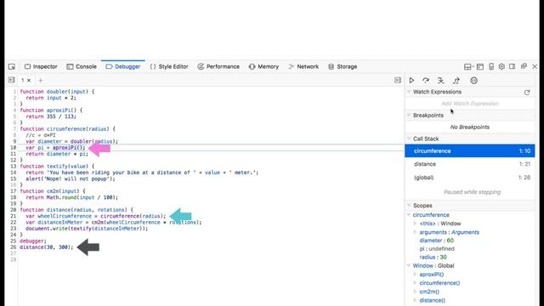Click 'No Breakpoints' text
Image resolution: width=544 pixels, height=306 pixels.
470,127
